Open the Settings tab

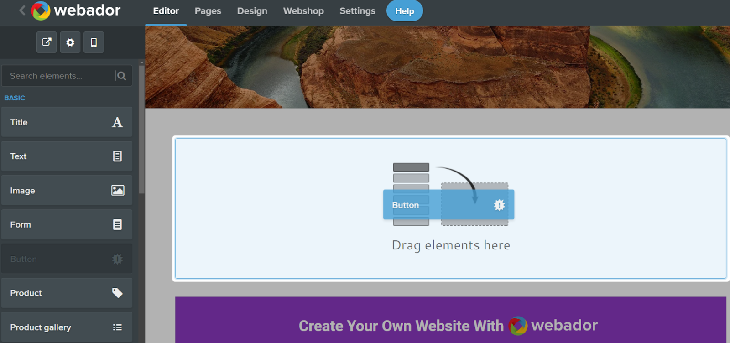pyautogui.click(x=357, y=11)
